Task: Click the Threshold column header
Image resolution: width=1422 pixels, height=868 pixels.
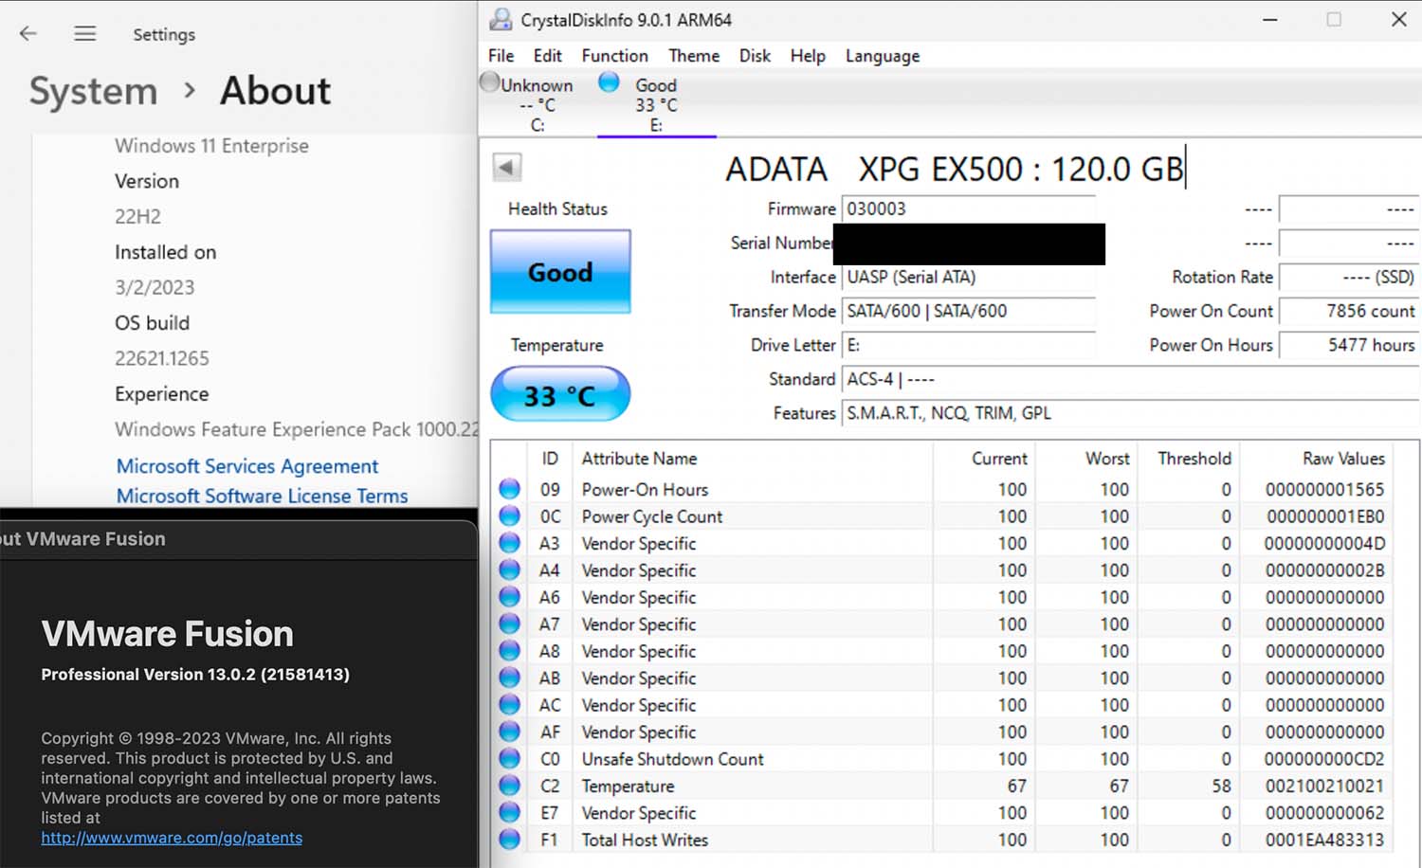Action: [1189, 459]
